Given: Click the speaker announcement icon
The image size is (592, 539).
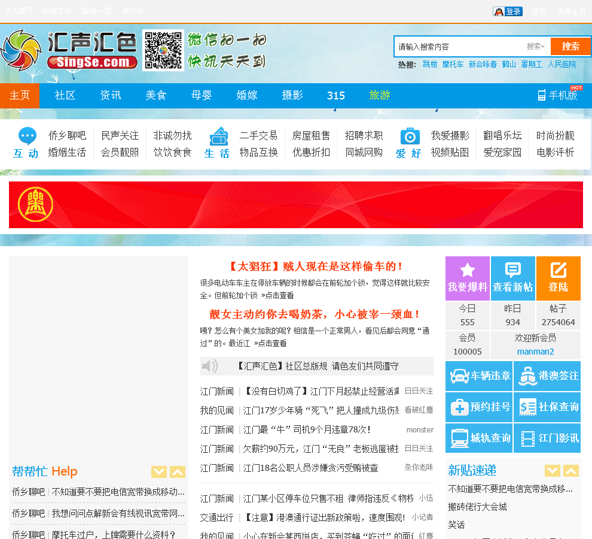Looking at the screenshot, I should 210,366.
